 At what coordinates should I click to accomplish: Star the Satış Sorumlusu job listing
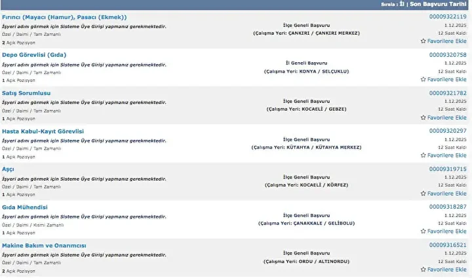pos(423,118)
